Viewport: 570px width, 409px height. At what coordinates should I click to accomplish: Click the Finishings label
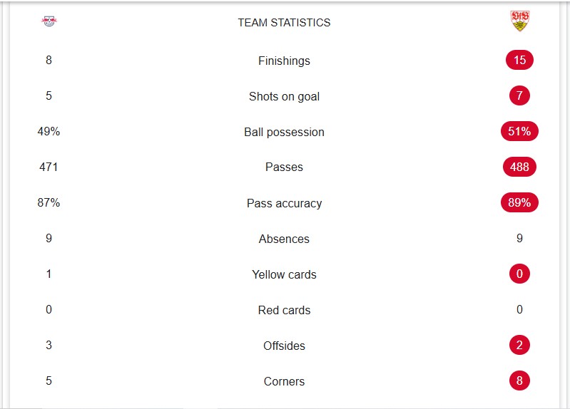(284, 61)
